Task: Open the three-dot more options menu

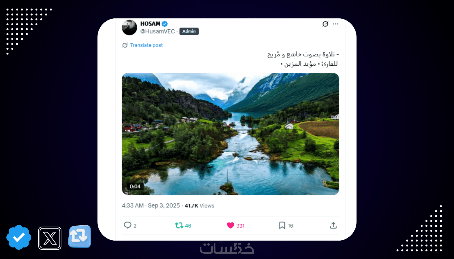Action: pos(336,24)
